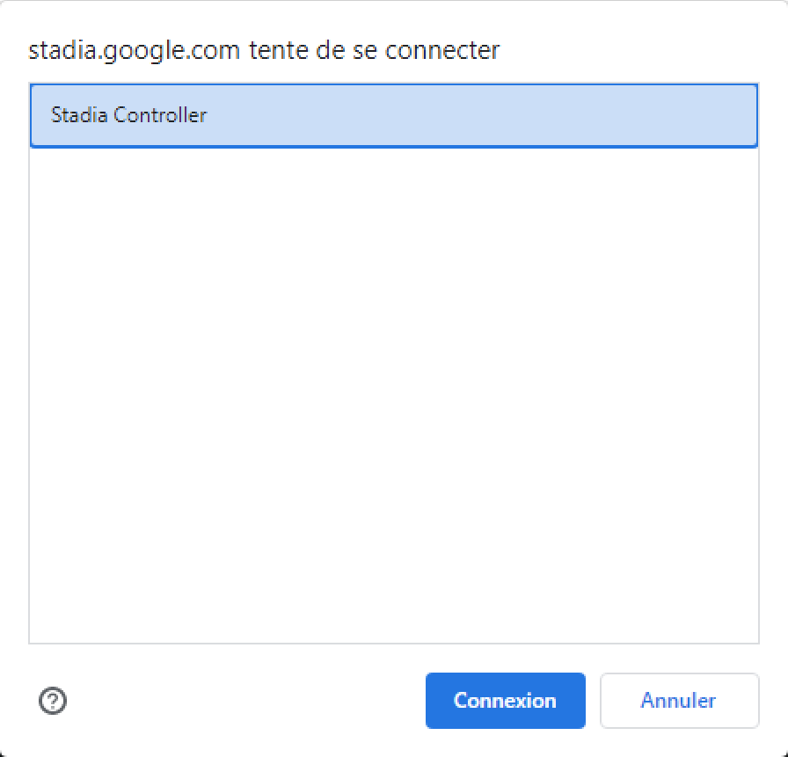Click the empty area of the device list
Image resolution: width=788 pixels, height=757 pixels.
point(394,395)
